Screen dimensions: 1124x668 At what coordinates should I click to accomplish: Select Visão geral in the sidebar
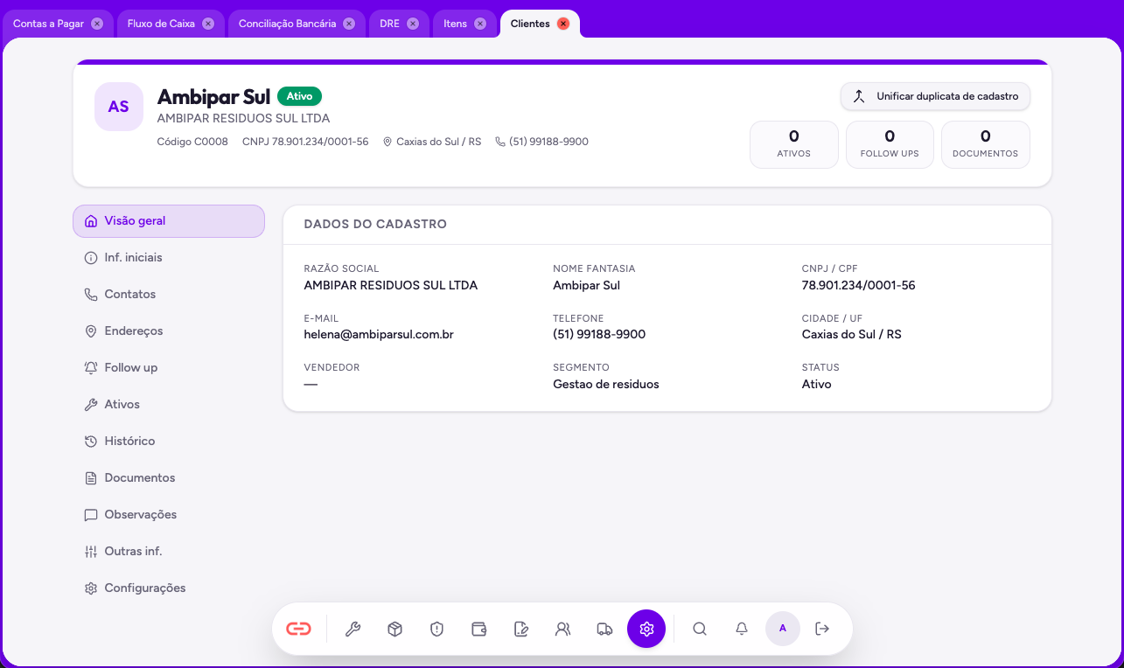click(169, 221)
